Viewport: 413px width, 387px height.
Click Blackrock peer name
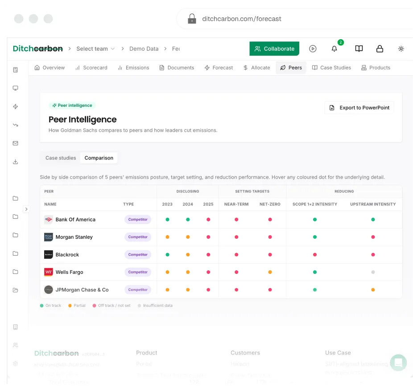pyautogui.click(x=67, y=255)
